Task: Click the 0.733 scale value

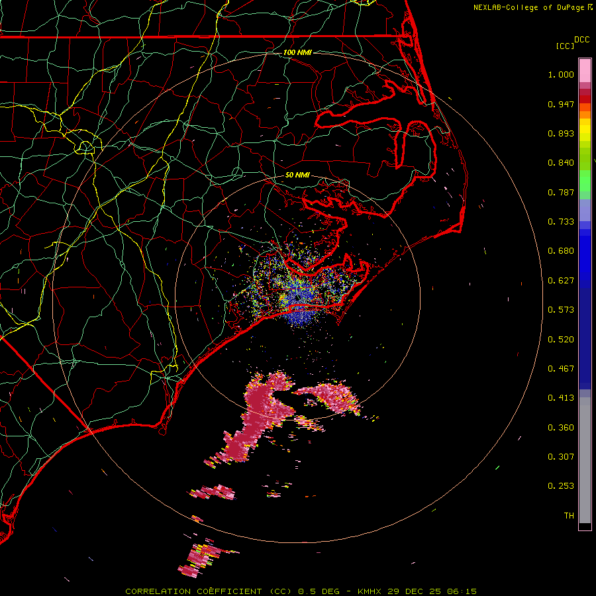Action: point(561,222)
